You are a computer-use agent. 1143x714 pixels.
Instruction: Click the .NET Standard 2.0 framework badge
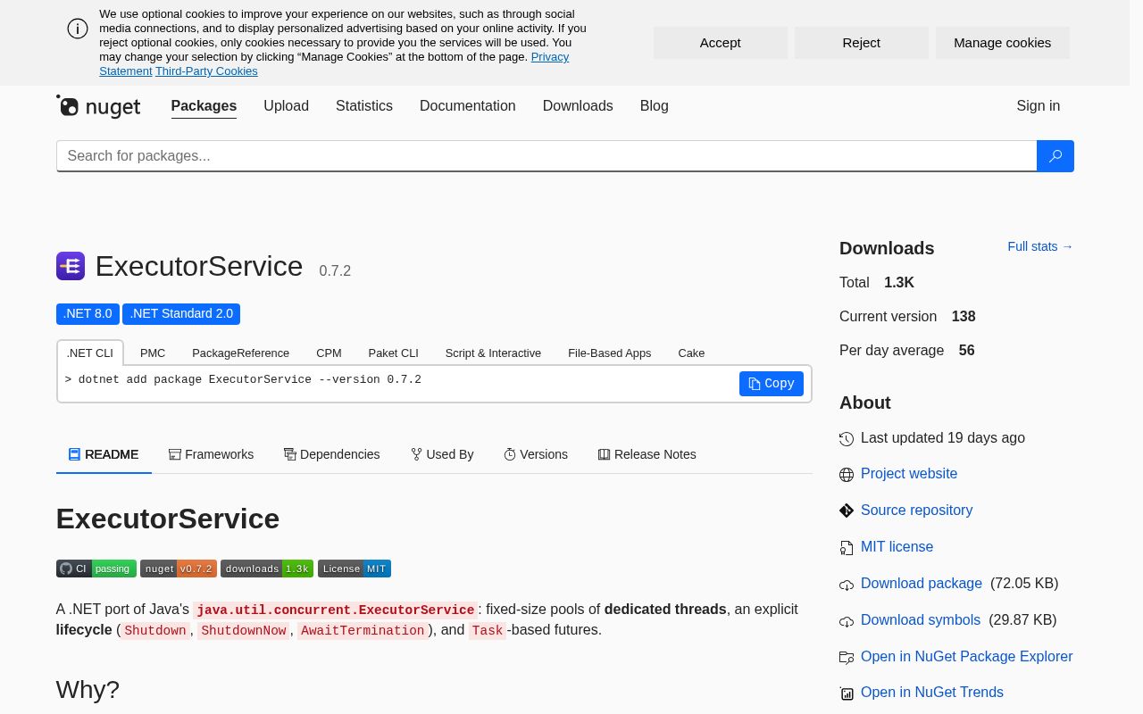pyautogui.click(x=181, y=314)
